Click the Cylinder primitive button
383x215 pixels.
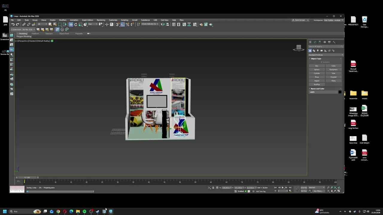click(x=317, y=73)
